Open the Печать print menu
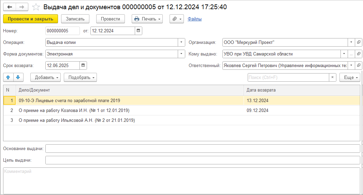The width and height of the screenshot is (363, 195). click(147, 19)
